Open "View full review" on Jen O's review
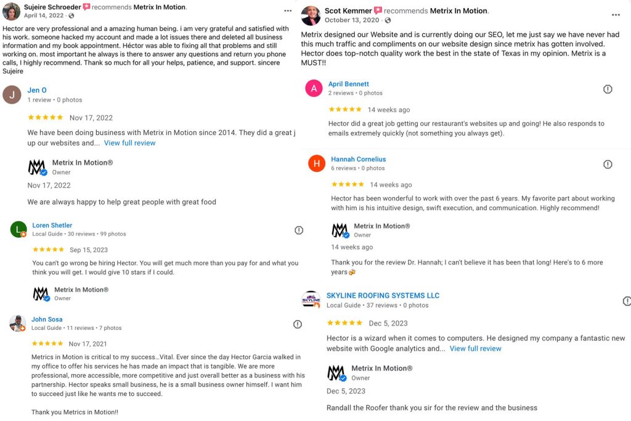Screen dimensions: 631x421 [x=129, y=143]
